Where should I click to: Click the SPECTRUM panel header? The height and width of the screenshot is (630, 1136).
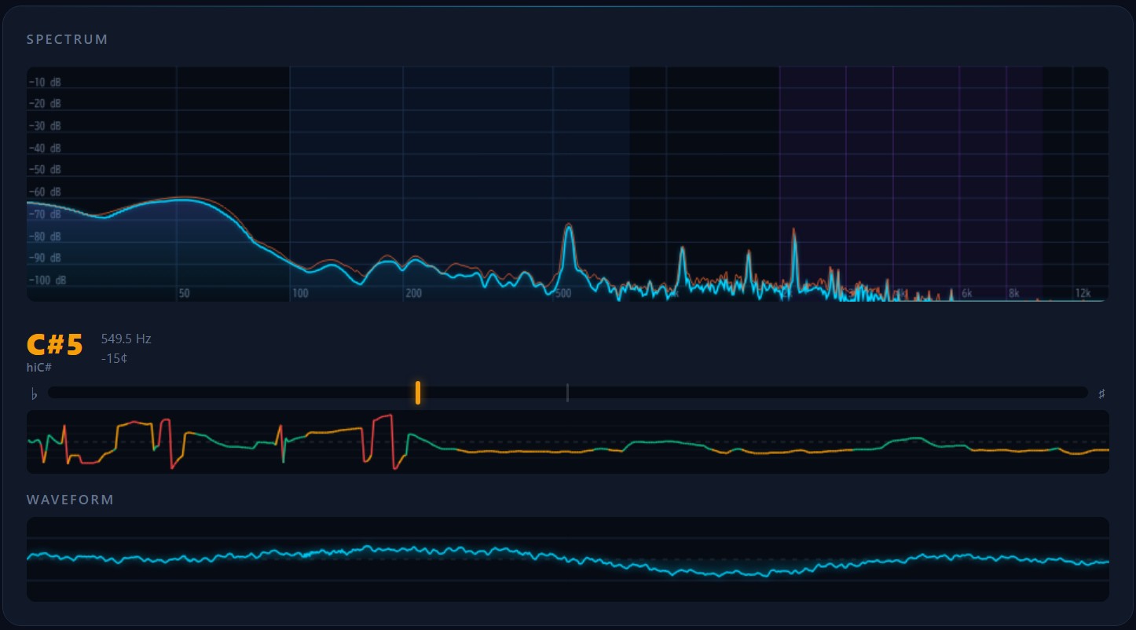coord(67,39)
